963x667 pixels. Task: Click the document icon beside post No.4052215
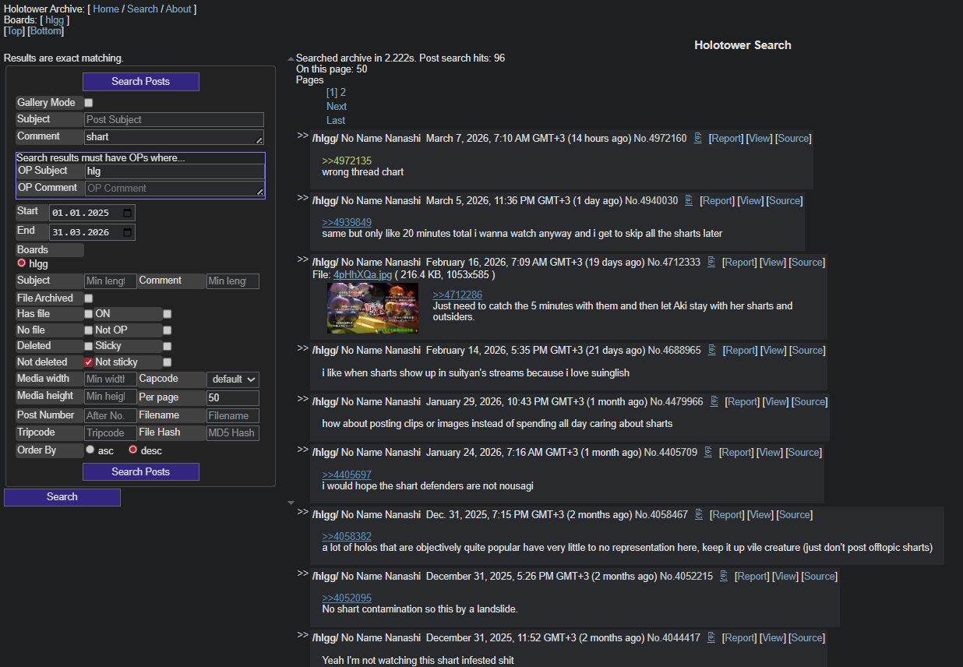[724, 576]
